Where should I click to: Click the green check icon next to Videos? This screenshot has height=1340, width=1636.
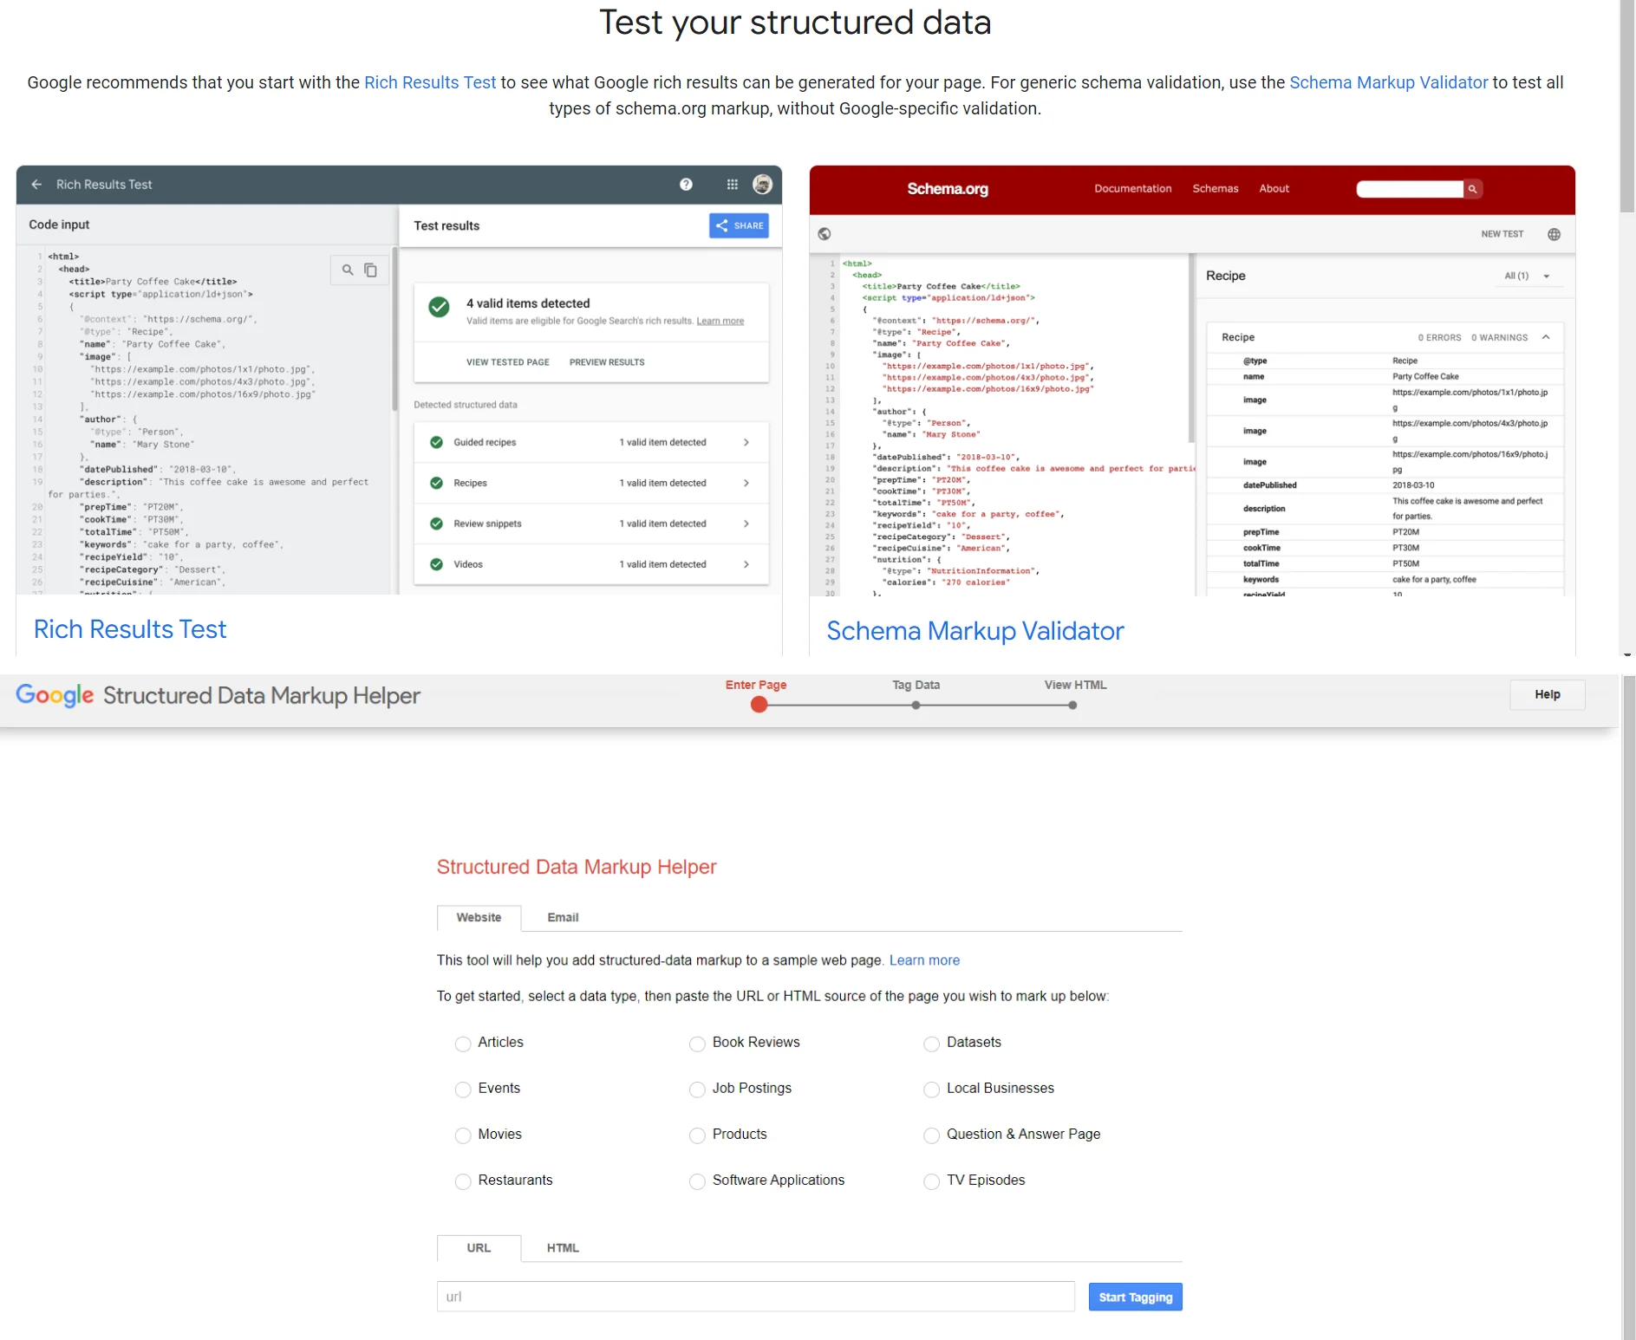pos(437,564)
